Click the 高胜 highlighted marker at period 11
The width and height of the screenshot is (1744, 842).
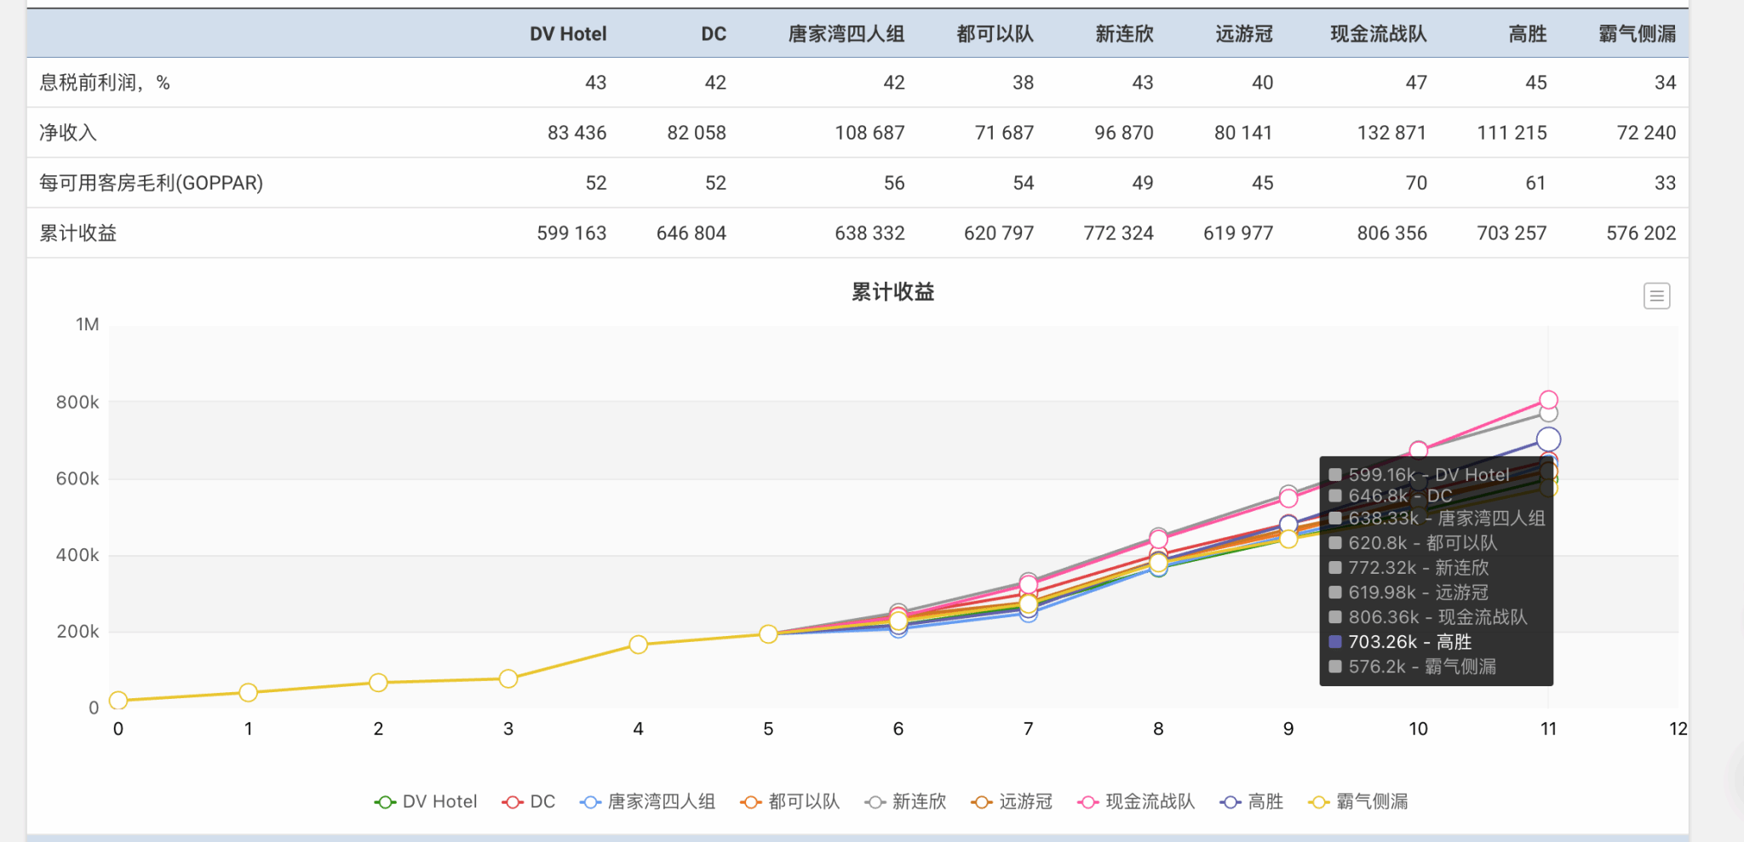pyautogui.click(x=1548, y=439)
